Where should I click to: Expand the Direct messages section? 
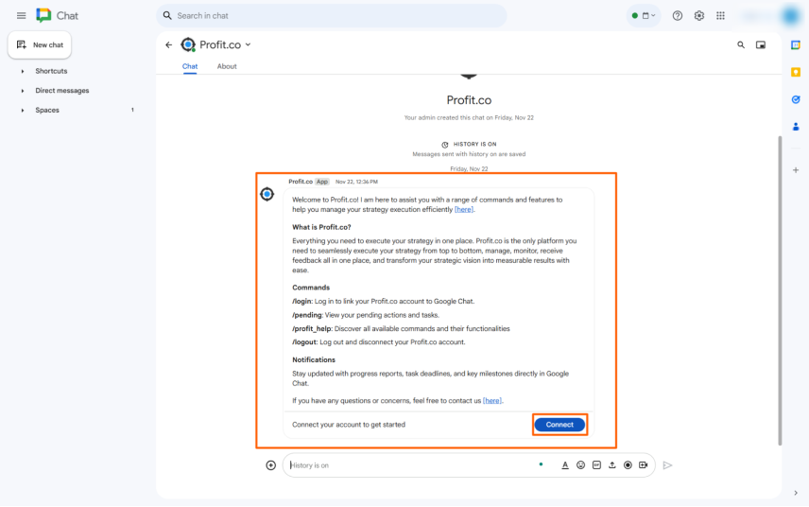pos(23,91)
